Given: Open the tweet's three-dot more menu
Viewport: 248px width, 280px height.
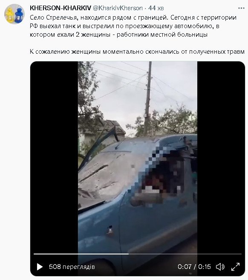Looking at the screenshot, I should click(x=241, y=8).
